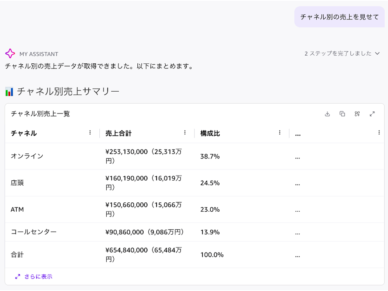This screenshot has height=291, width=388.
Task: Copy the チャネル別売上一覧 table
Action: [x=342, y=114]
